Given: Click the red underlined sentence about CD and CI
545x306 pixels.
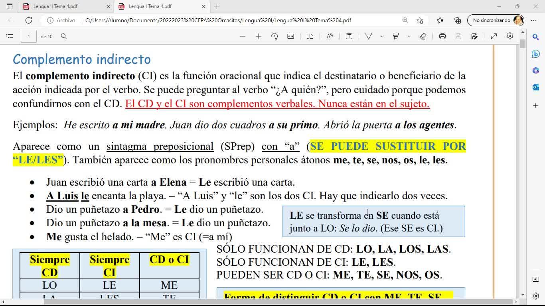Looking at the screenshot, I should point(277,104).
